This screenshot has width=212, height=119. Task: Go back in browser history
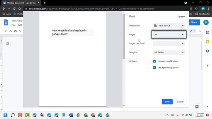4,9
